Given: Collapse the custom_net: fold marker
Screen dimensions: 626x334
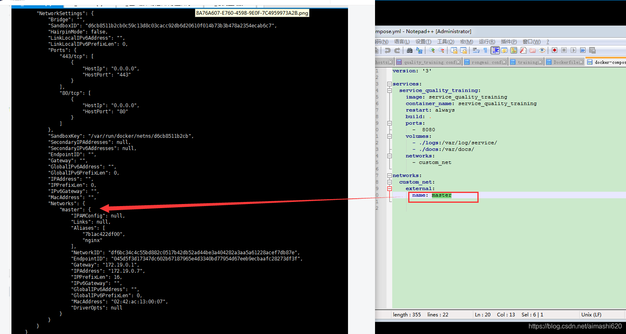Looking at the screenshot, I should click(389, 182).
